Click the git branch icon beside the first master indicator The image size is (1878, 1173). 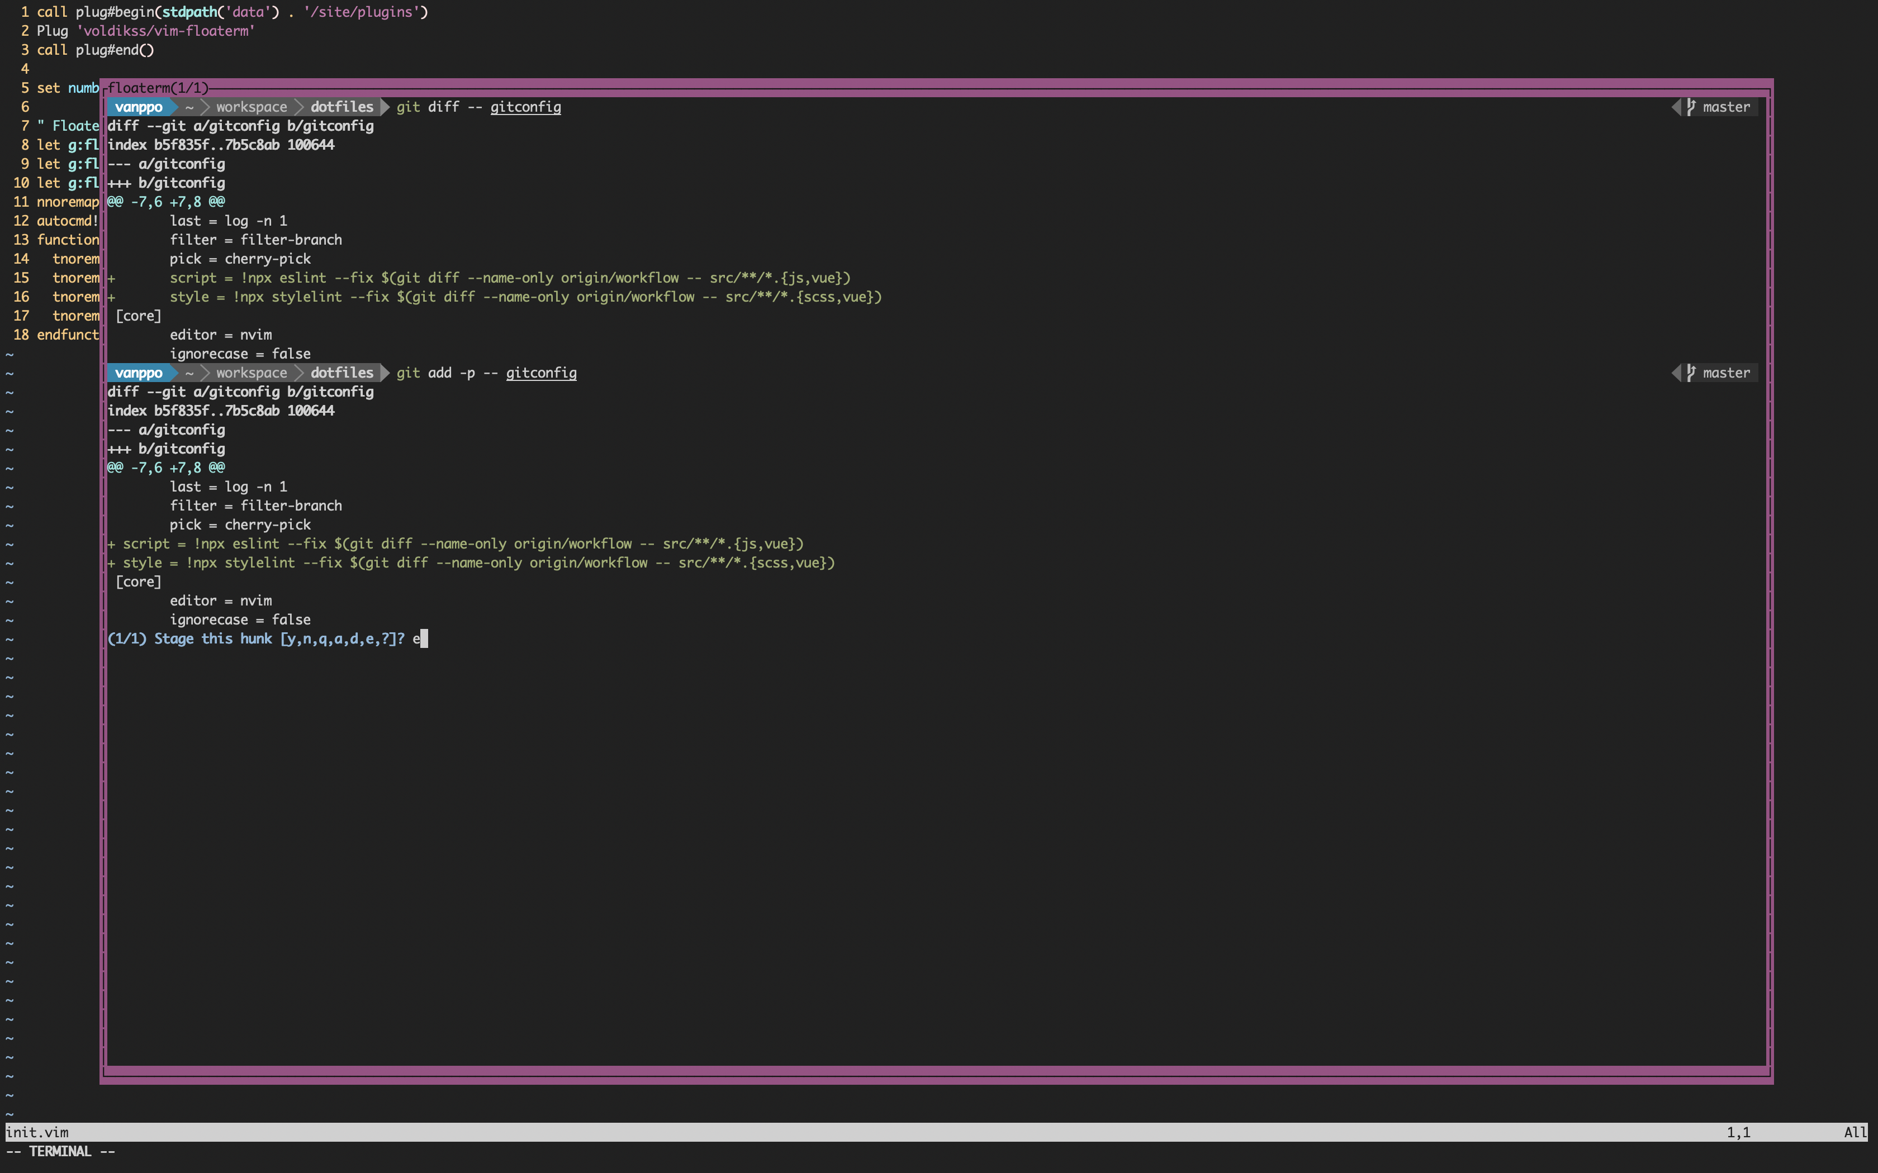point(1692,106)
